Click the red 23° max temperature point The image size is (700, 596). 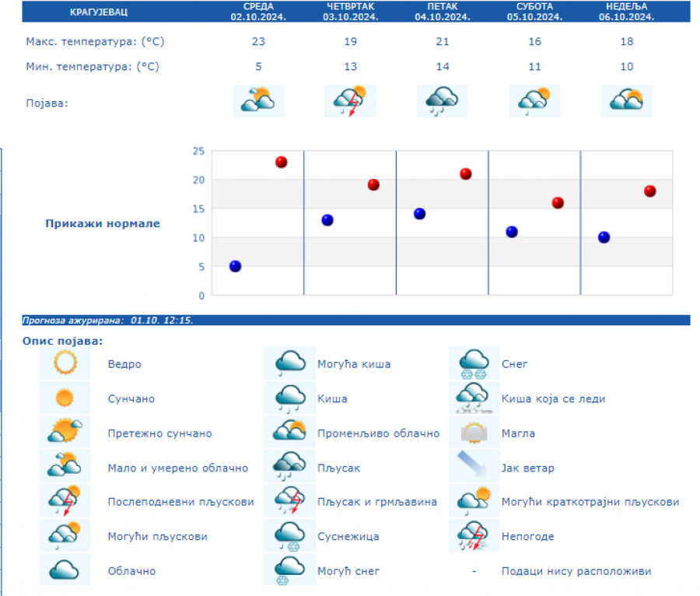282,162
